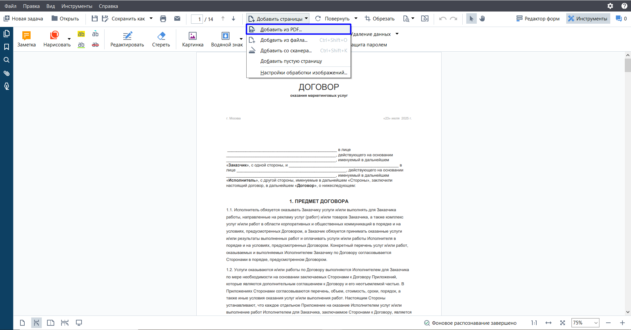Screen dimensions: 631x330
Task: Click the Картинка insert picture tool
Action: (x=193, y=39)
